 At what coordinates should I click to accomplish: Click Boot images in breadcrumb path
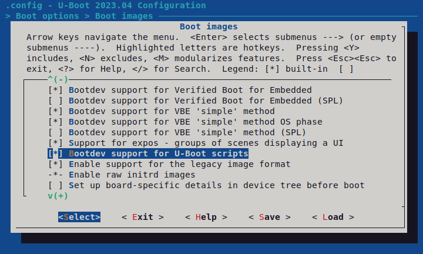pyautogui.click(x=124, y=16)
